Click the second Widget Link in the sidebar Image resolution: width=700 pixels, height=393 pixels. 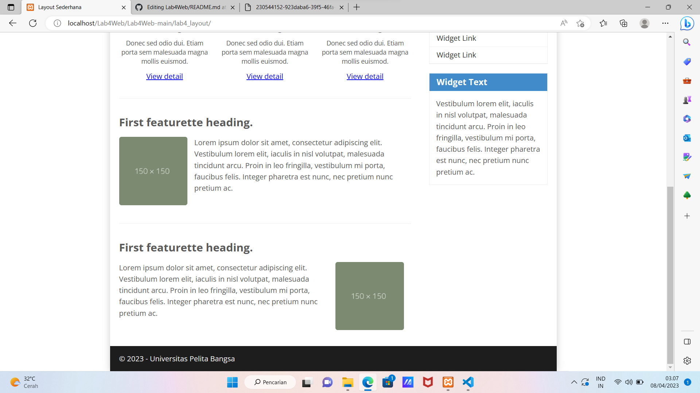tap(456, 55)
